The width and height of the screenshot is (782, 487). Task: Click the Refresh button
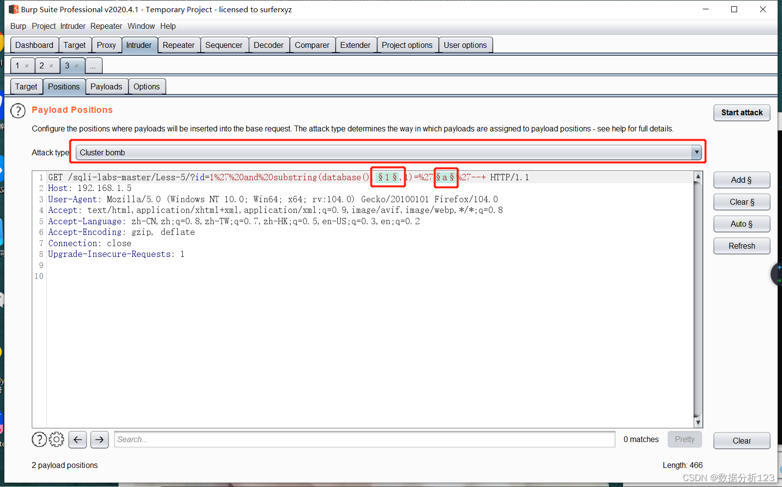coord(742,246)
